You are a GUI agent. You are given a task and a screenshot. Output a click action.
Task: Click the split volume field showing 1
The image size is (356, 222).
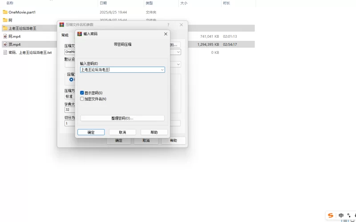click(70, 123)
